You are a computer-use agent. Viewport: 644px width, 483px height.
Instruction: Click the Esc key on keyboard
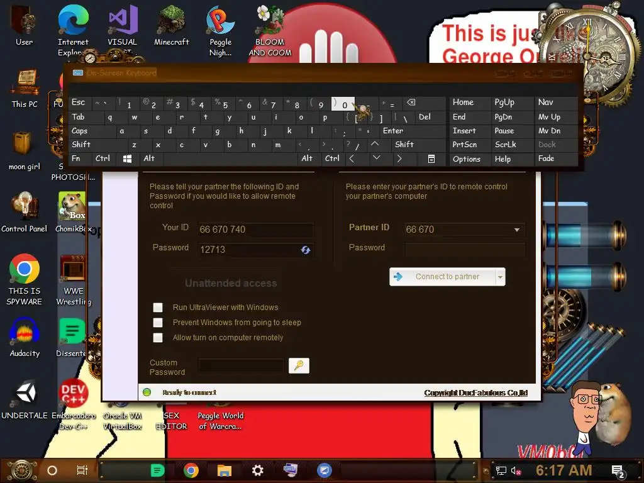[80, 103]
